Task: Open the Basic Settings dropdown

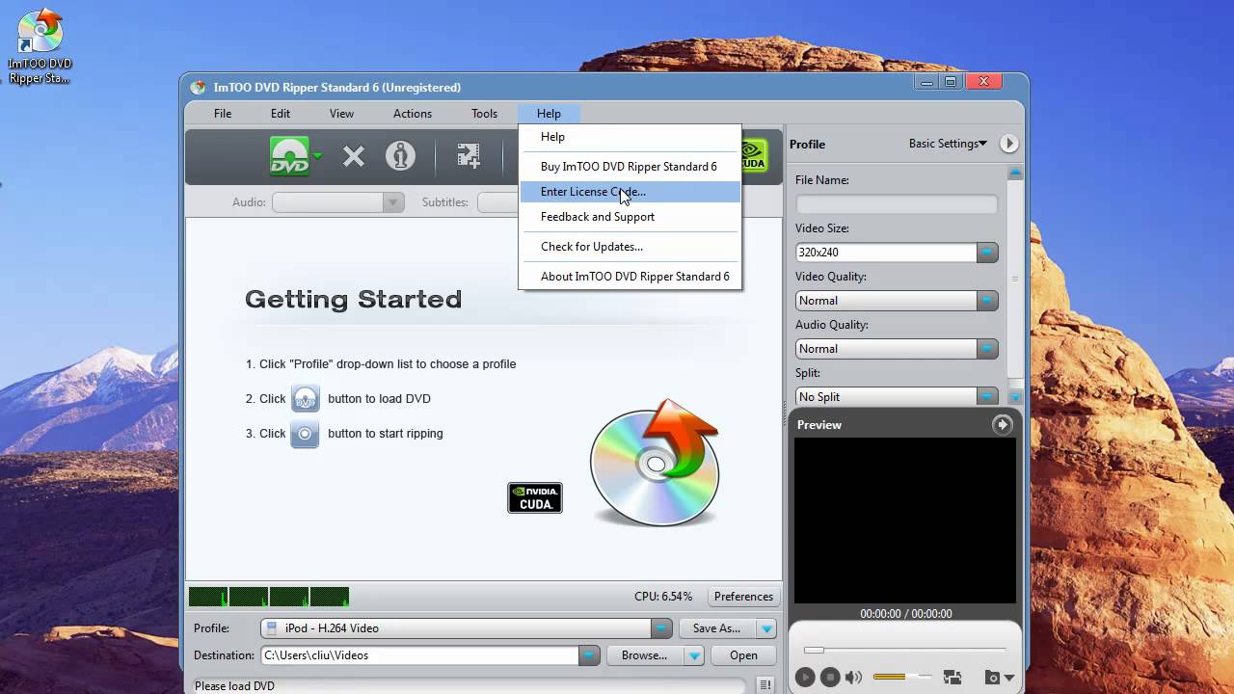Action: 948,144
